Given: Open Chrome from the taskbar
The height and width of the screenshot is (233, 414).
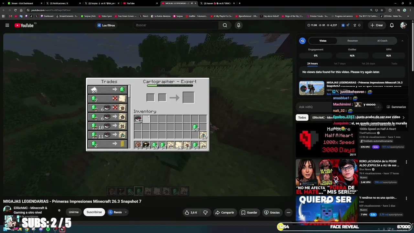Looking at the screenshot, I should [x=27, y=229].
